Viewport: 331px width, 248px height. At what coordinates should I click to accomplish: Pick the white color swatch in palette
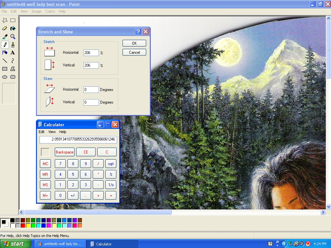pos(12,226)
